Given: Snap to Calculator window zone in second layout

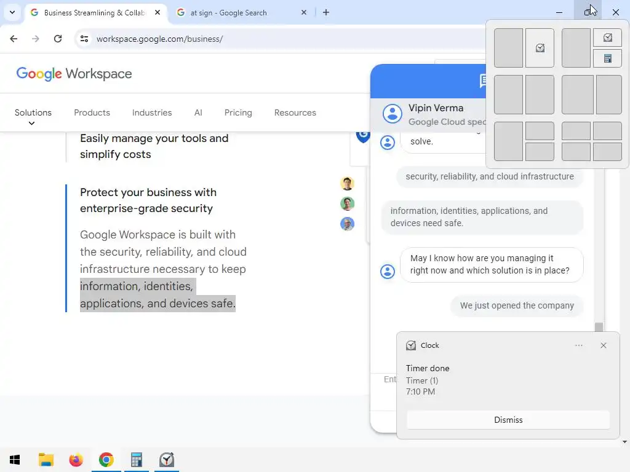Looking at the screenshot, I should point(607,58).
